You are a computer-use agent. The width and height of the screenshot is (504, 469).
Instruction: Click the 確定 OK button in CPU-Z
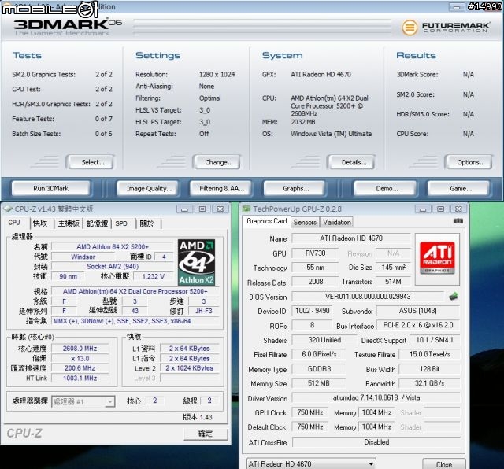click(x=206, y=434)
